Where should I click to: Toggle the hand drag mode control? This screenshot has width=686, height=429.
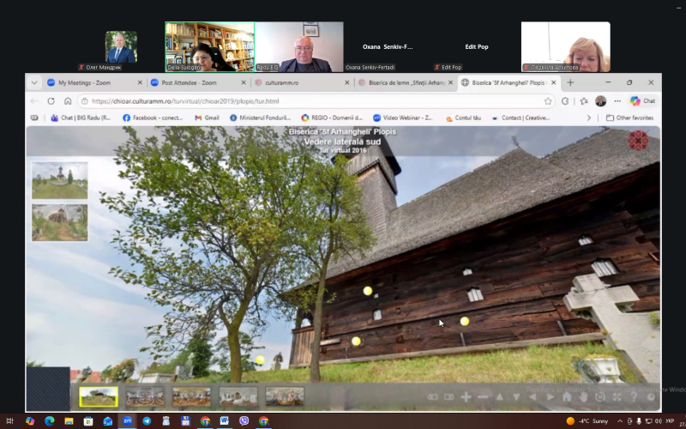[x=583, y=396]
